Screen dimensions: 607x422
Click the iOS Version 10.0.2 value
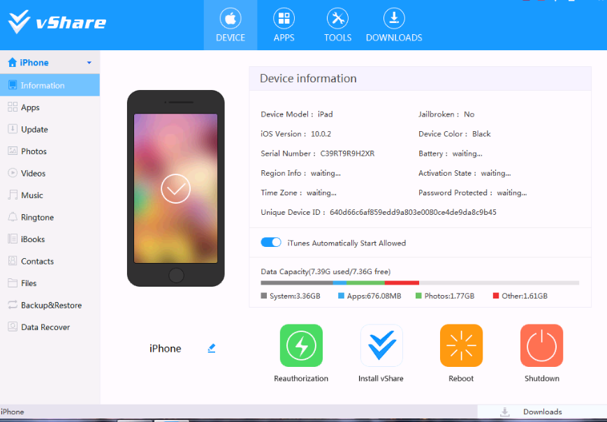click(x=321, y=134)
